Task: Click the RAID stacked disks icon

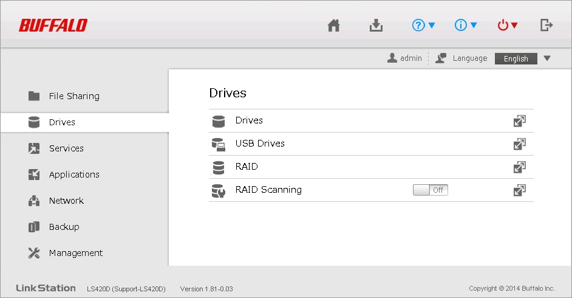Action: point(219,168)
